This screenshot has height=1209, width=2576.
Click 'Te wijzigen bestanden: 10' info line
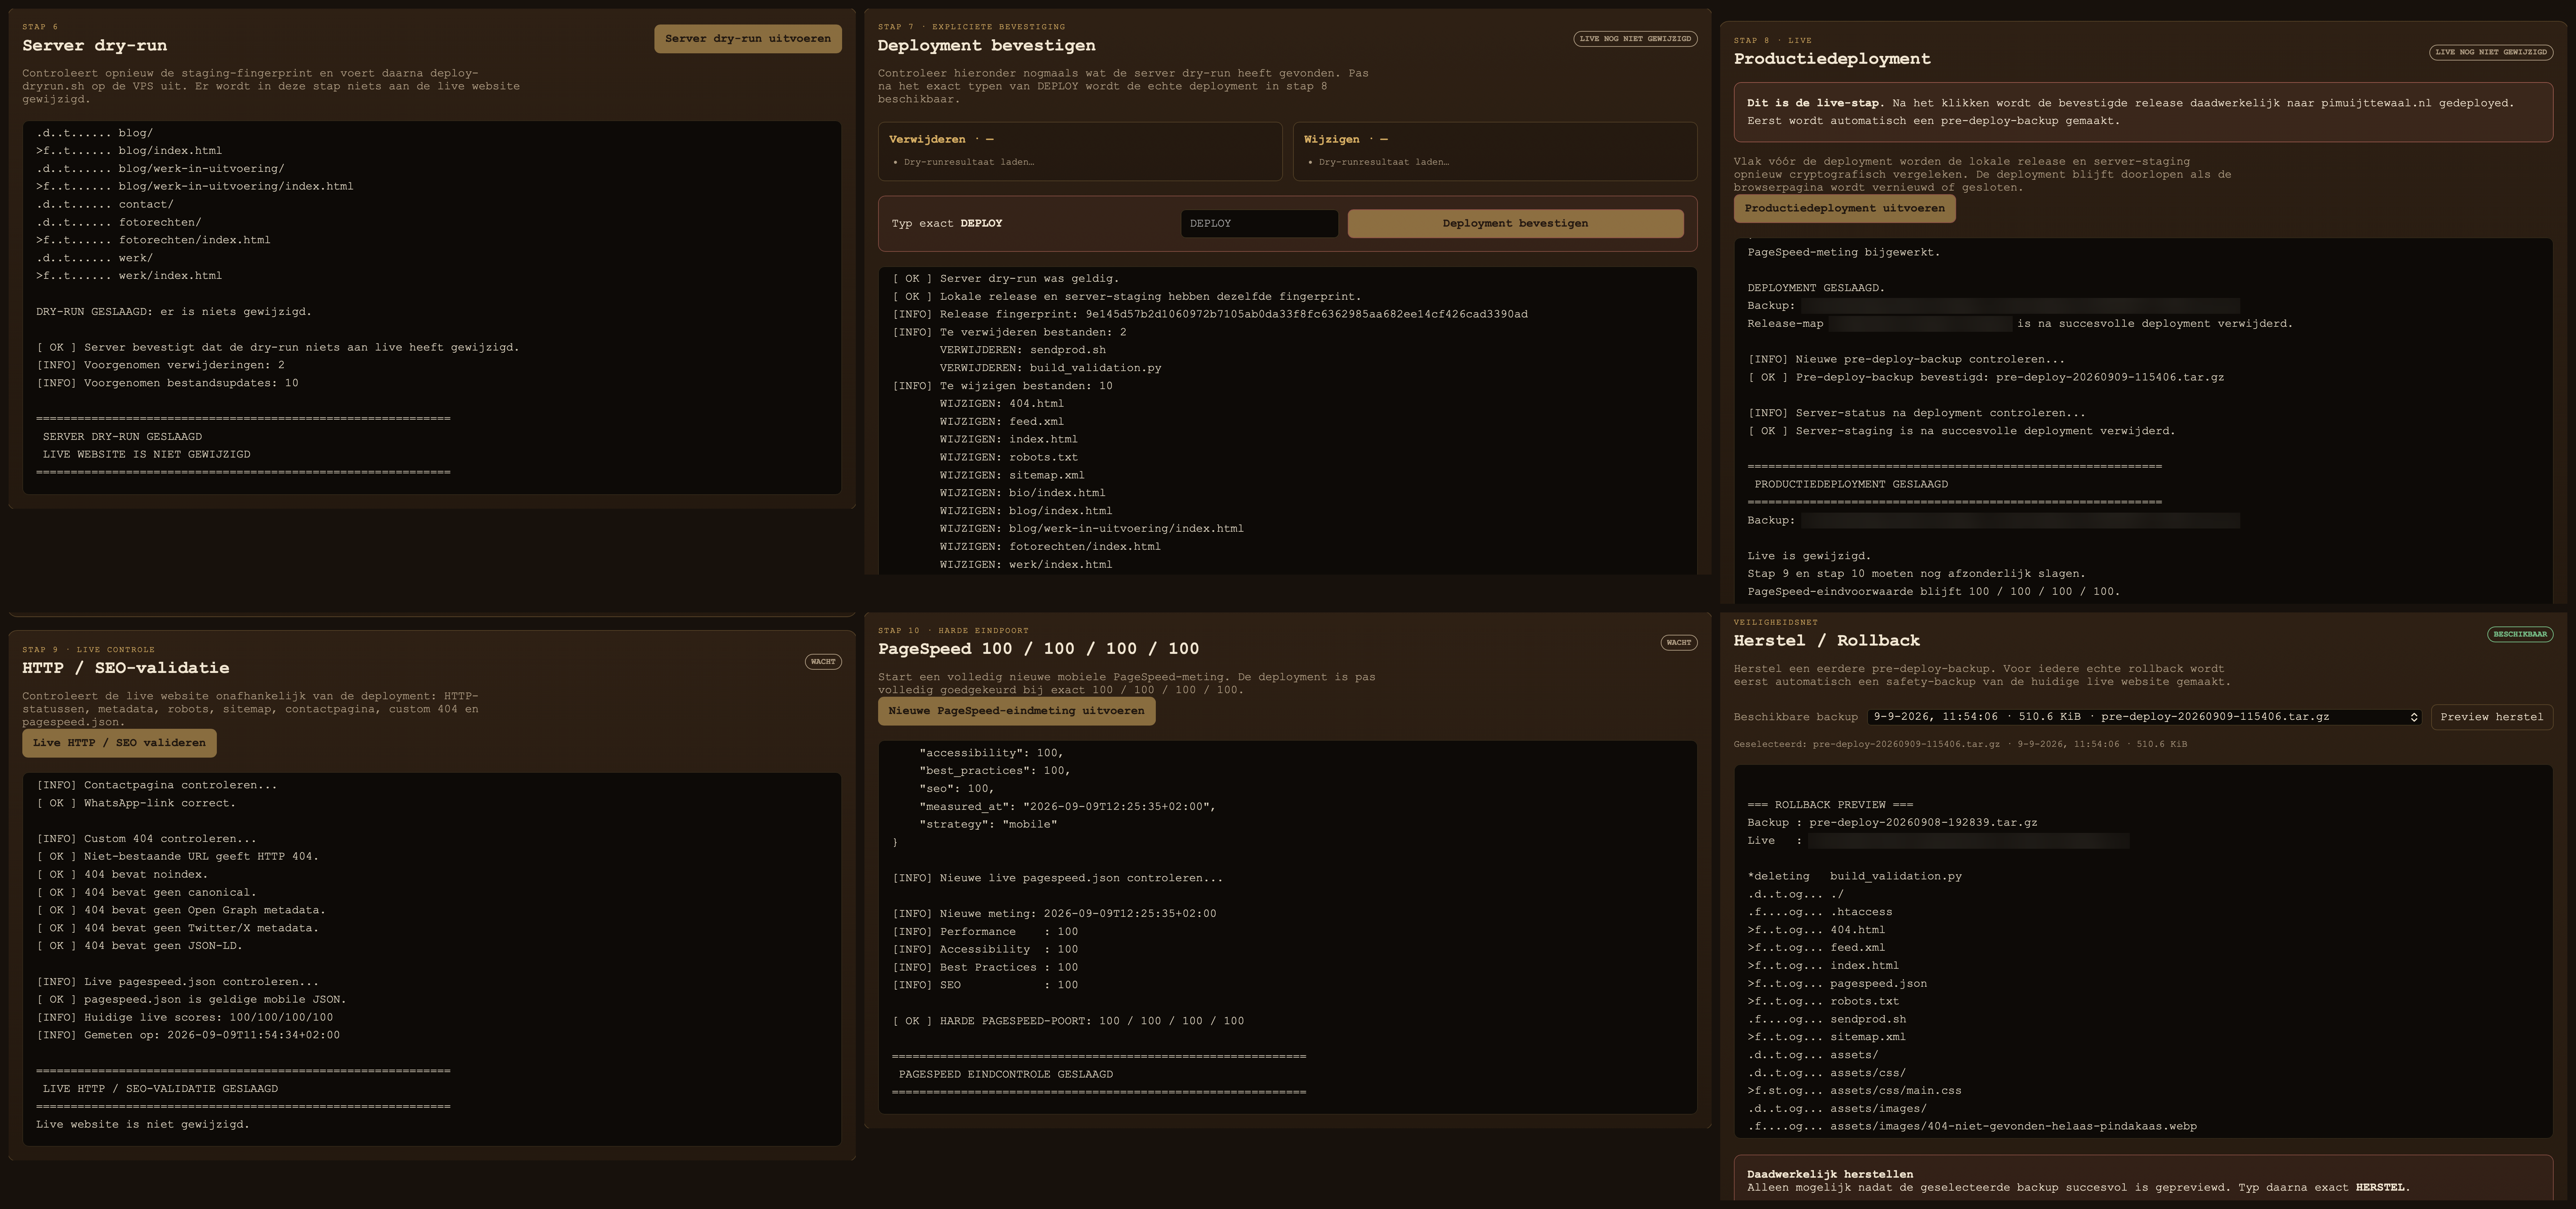coord(1002,386)
